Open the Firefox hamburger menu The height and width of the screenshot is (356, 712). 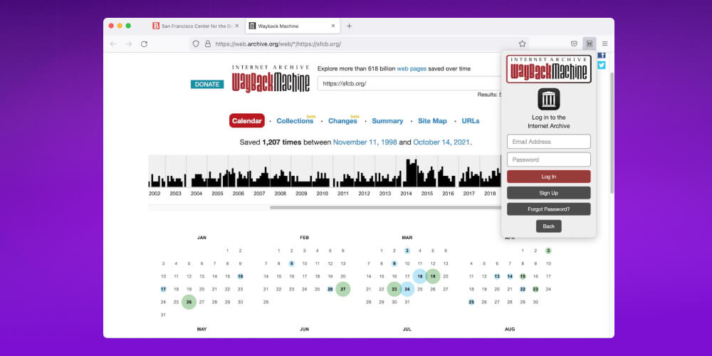pos(604,43)
